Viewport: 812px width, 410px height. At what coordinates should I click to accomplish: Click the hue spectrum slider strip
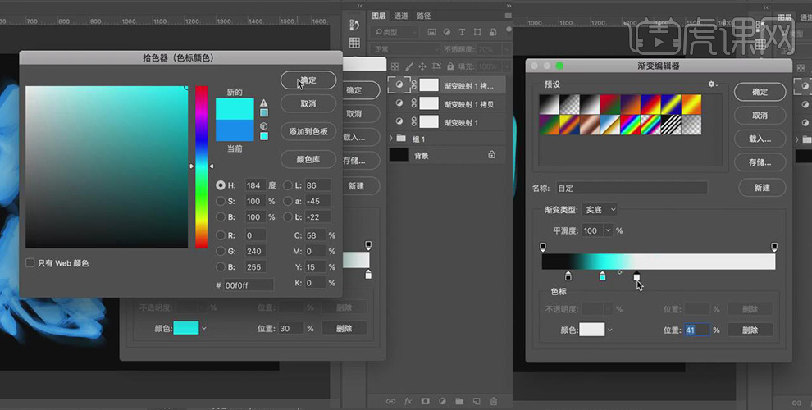pyautogui.click(x=202, y=167)
